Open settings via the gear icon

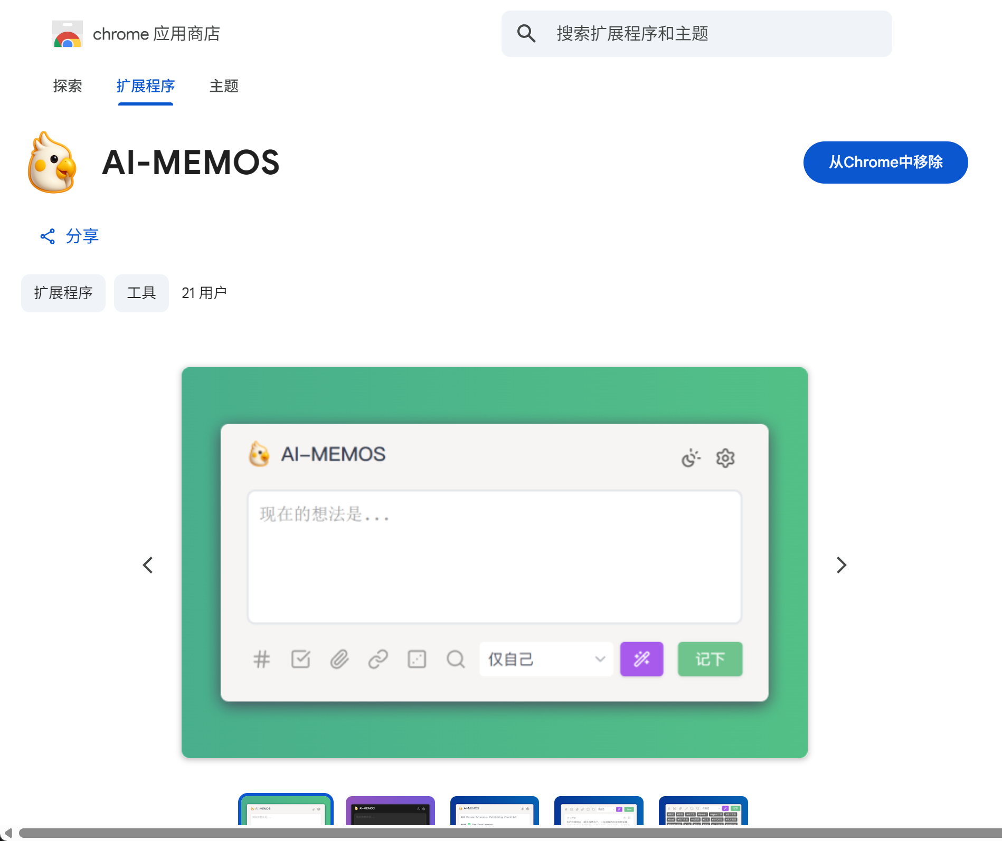coord(725,458)
